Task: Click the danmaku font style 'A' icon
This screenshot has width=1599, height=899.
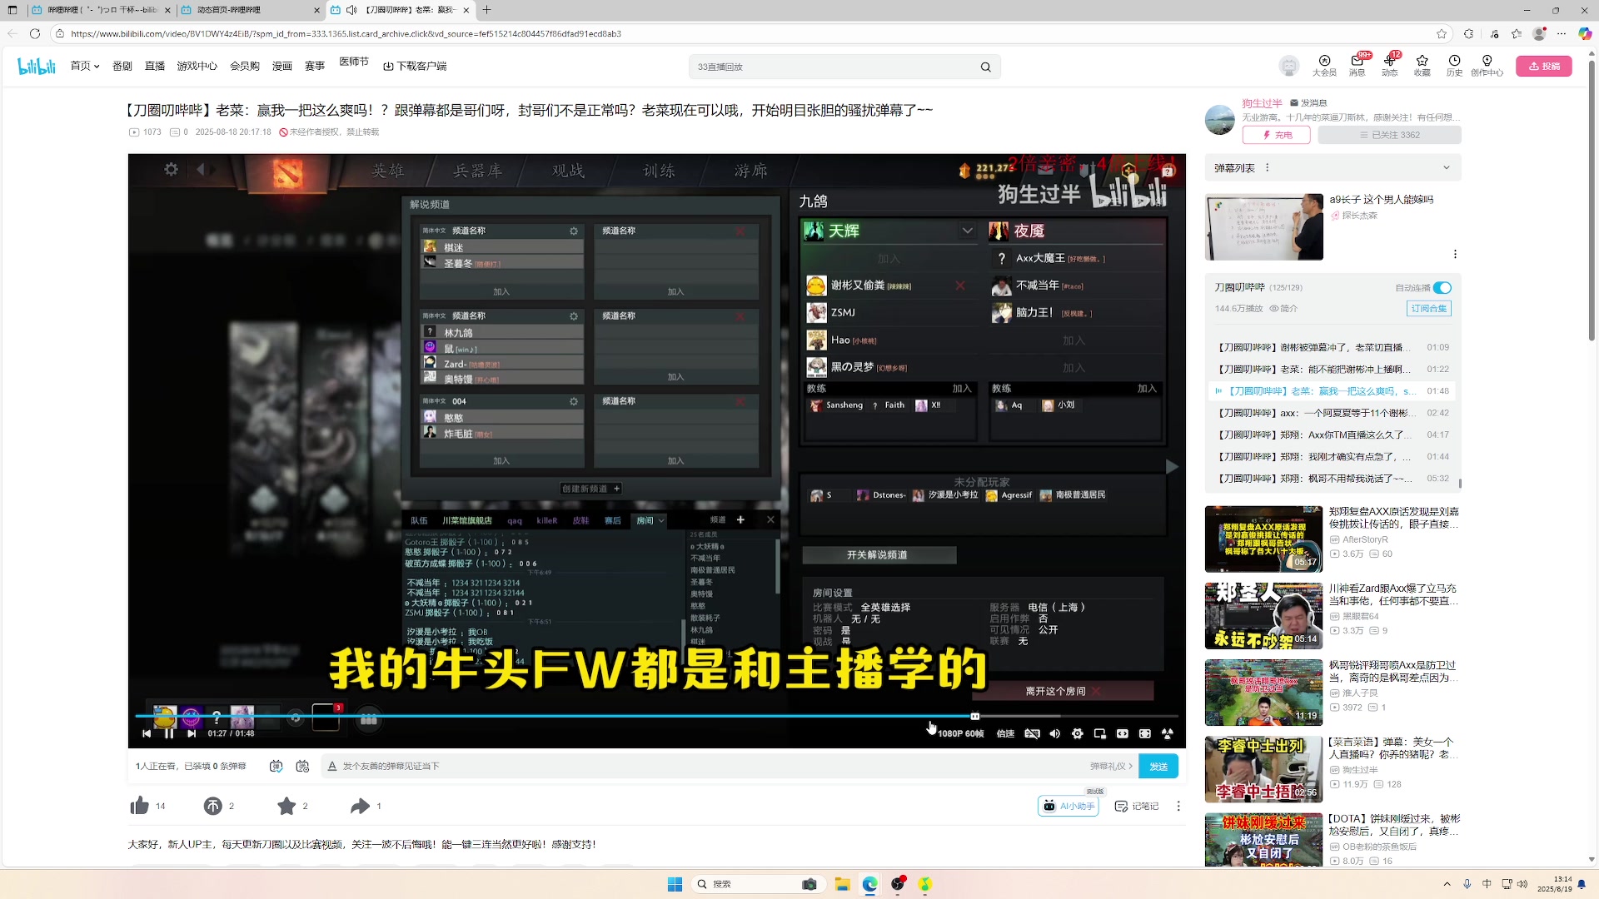Action: pos(332,766)
